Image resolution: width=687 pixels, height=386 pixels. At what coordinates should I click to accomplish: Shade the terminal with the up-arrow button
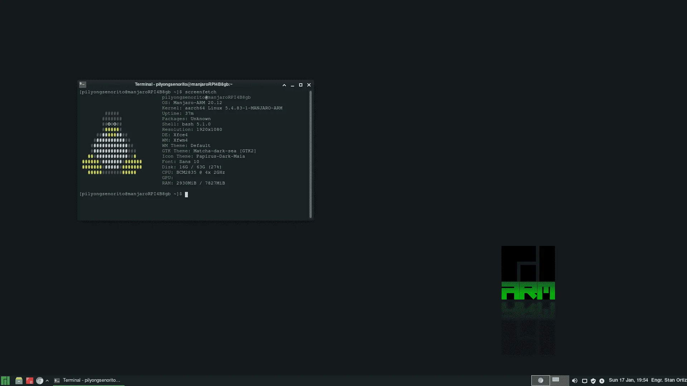284,85
